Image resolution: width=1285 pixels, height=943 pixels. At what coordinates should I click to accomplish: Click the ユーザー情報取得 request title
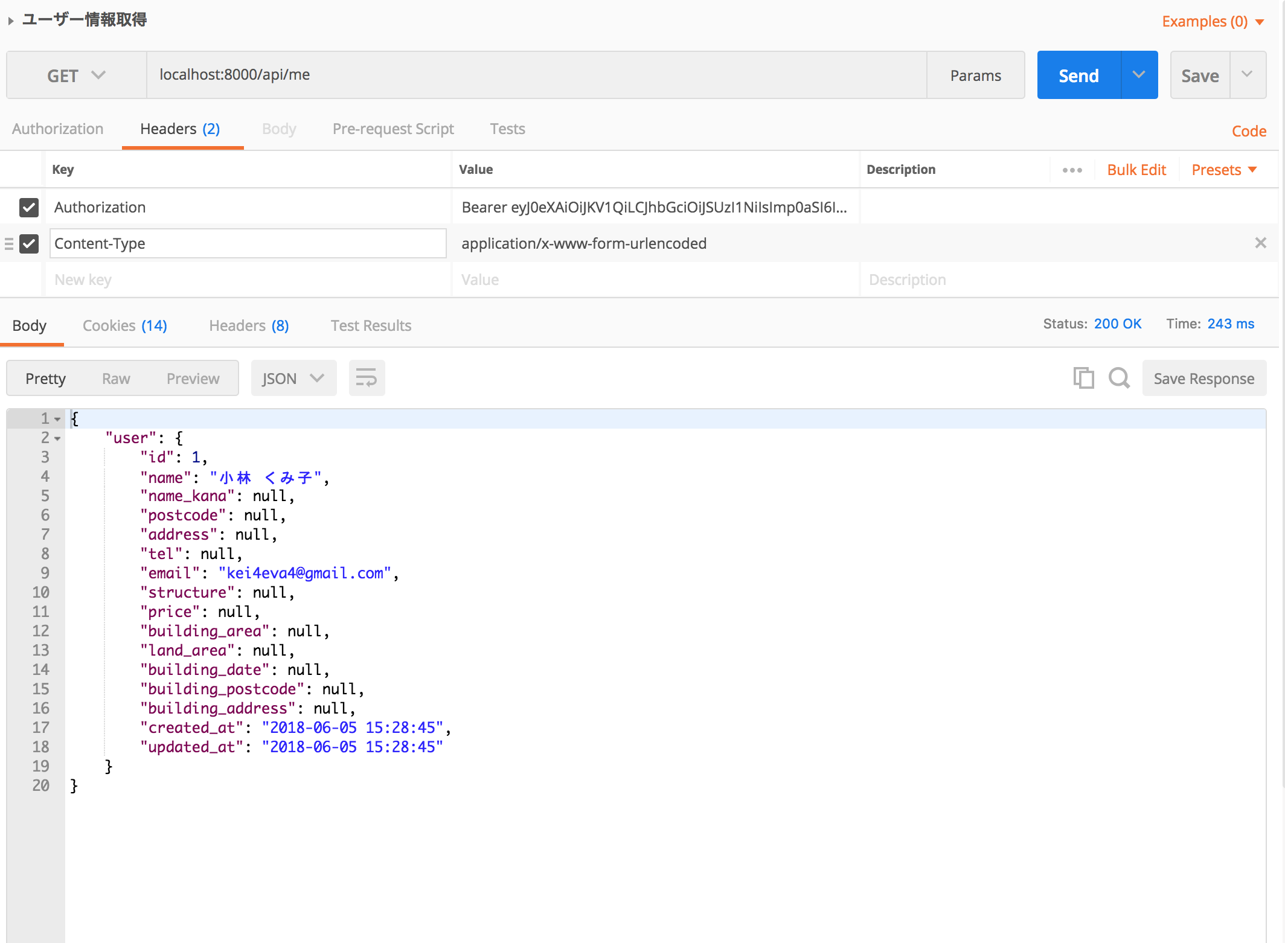[85, 20]
